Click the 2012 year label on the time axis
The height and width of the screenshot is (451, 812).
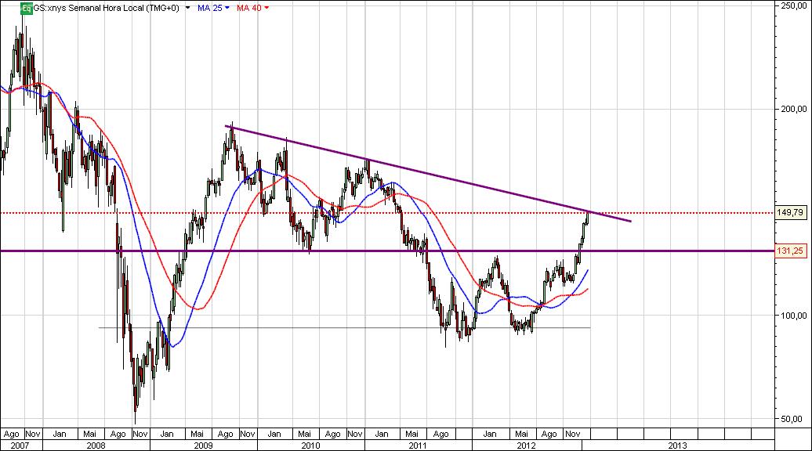pyautogui.click(x=526, y=446)
